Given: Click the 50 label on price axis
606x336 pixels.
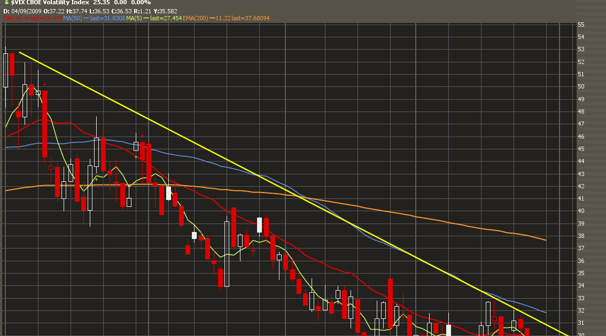Looking at the screenshot, I should 581,87.
